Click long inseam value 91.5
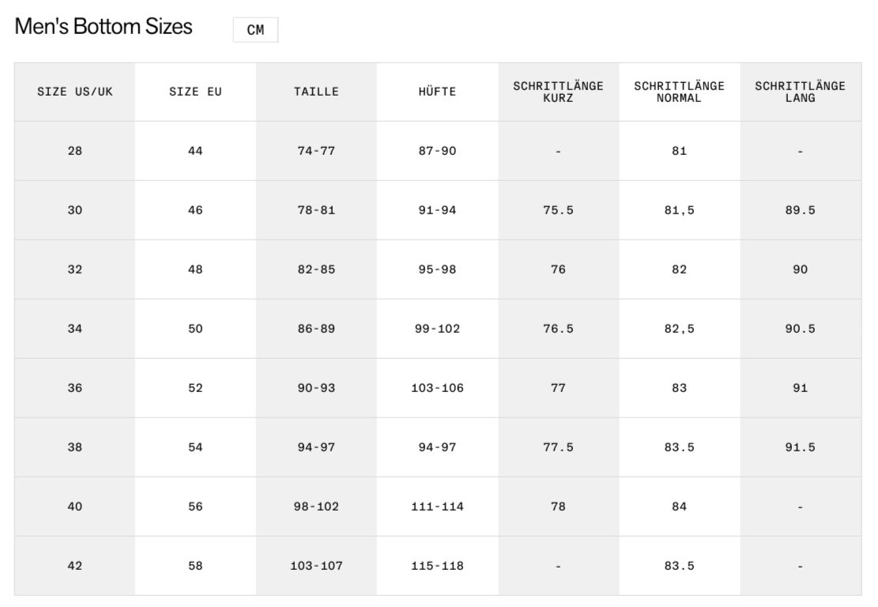Screen dimensions: 878x607 click(800, 447)
